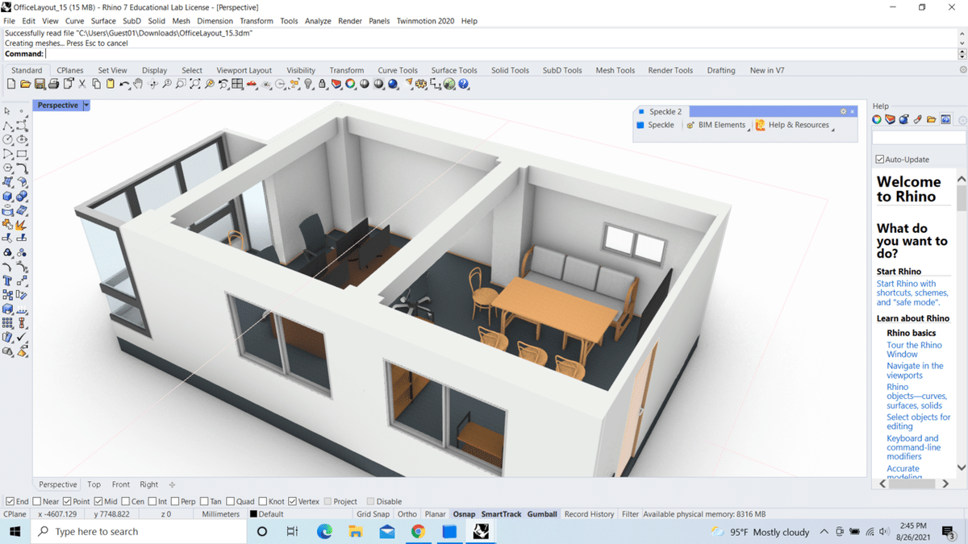
Task: Open the Twinmotion 2020 menu
Action: click(425, 21)
